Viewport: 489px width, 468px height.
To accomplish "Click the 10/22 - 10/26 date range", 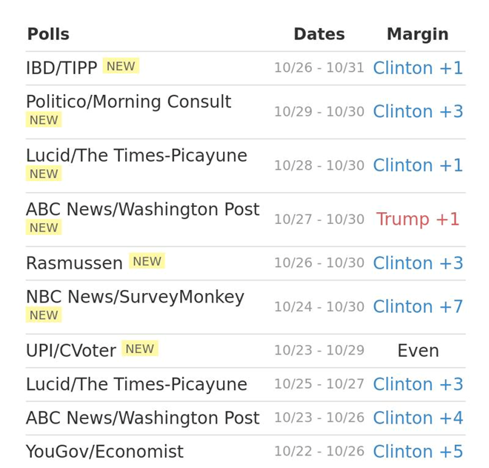I will 319,452.
